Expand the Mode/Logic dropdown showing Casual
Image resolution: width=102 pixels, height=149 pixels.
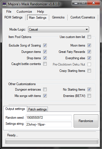59,29
